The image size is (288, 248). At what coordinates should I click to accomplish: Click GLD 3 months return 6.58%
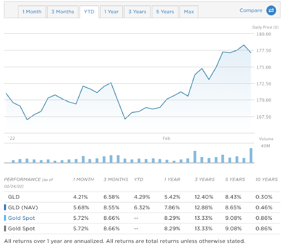[x=111, y=197]
